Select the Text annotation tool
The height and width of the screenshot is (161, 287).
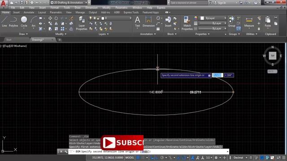[x=138, y=21]
